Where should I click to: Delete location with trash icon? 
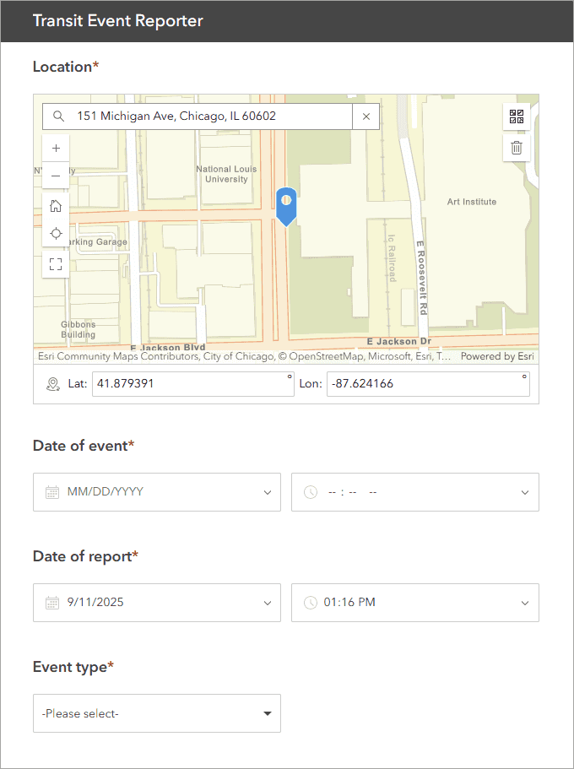tap(517, 148)
